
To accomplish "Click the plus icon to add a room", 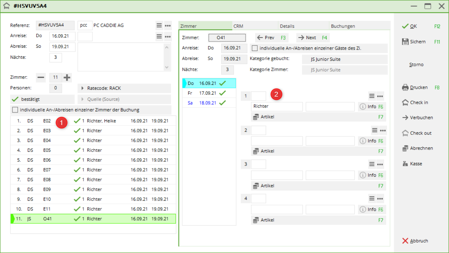I will tap(67, 77).
